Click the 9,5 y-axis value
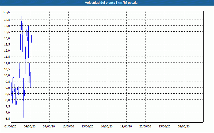The image size is (214, 133). (x=7, y=82)
